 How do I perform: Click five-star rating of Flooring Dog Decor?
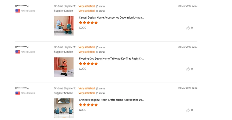point(88,64)
